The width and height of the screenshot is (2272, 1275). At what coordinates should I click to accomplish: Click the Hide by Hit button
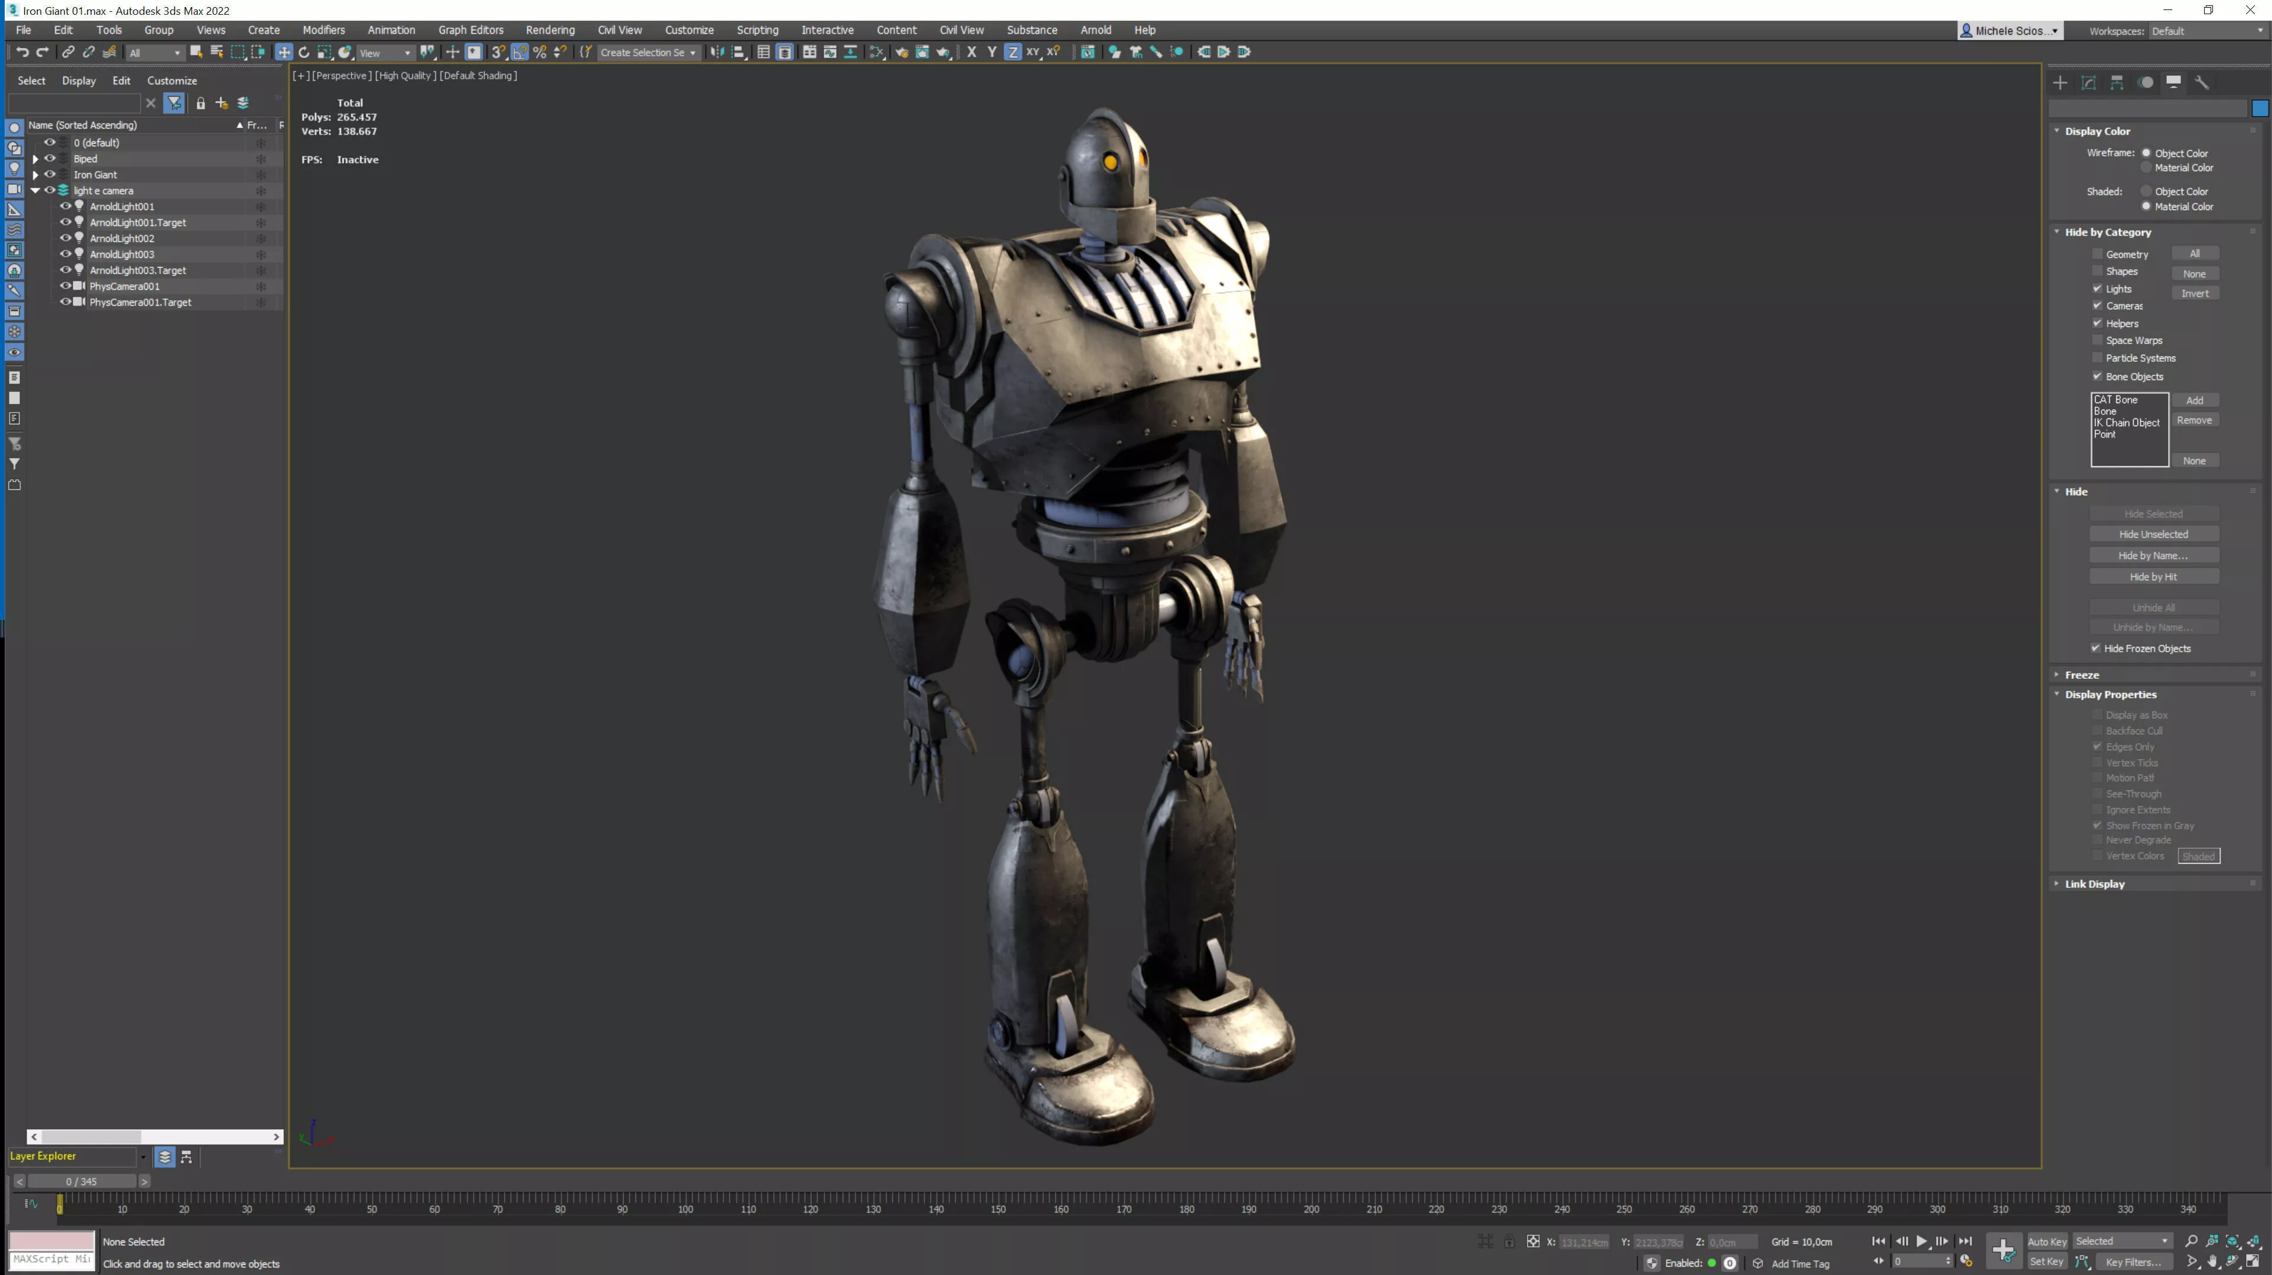click(x=2153, y=577)
